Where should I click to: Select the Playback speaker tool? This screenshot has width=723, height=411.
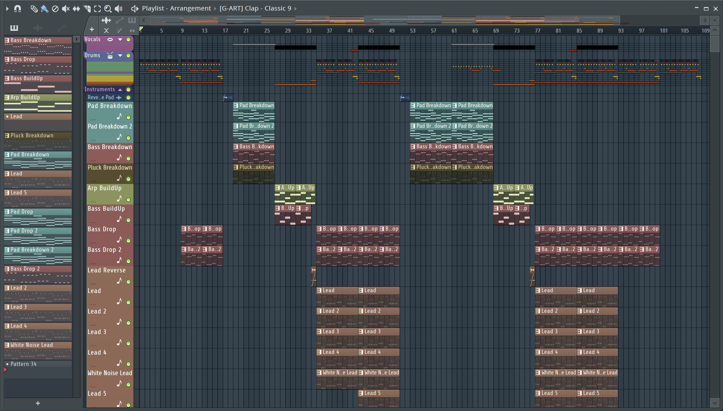pyautogui.click(x=118, y=9)
